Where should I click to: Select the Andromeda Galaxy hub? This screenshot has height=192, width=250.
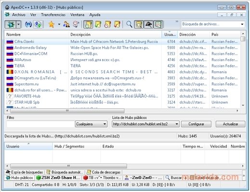pos(122,48)
